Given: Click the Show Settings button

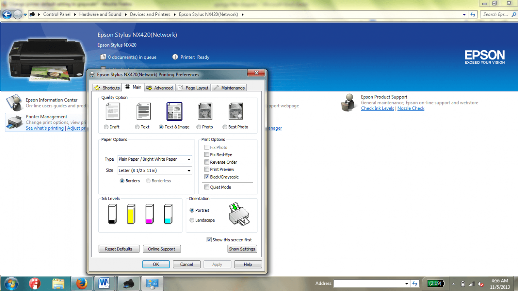Looking at the screenshot, I should pyautogui.click(x=242, y=249).
